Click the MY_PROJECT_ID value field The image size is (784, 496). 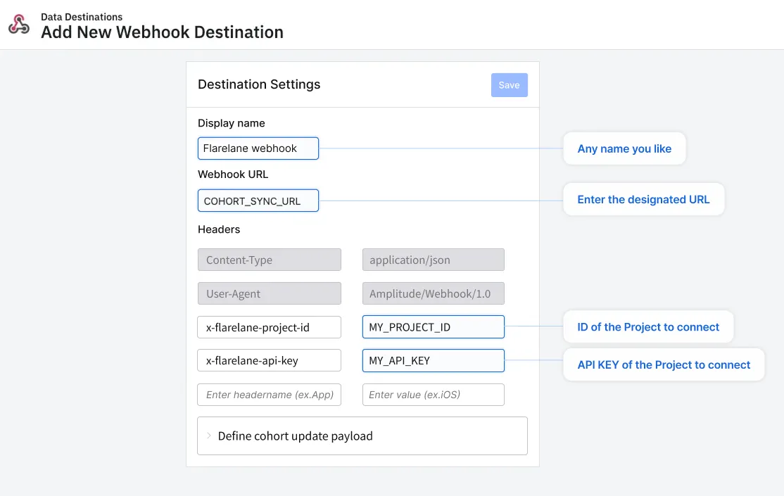433,327
